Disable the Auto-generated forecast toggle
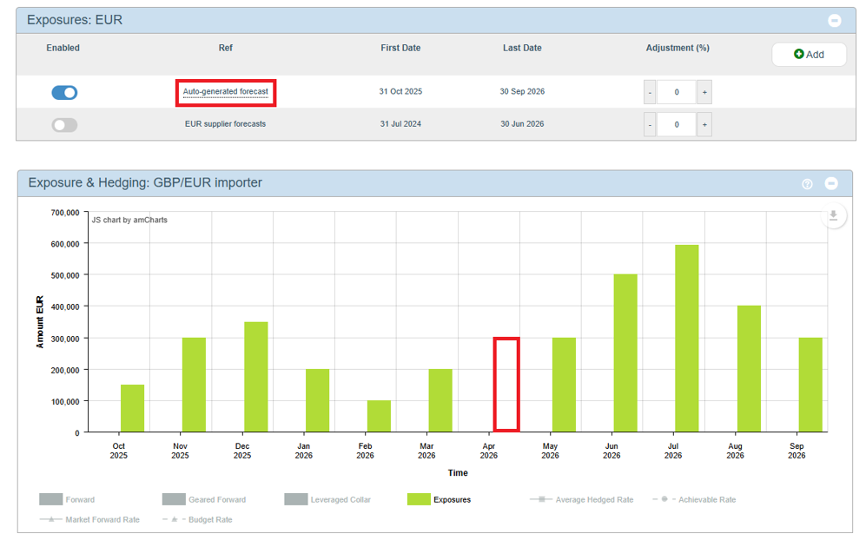 (x=64, y=92)
